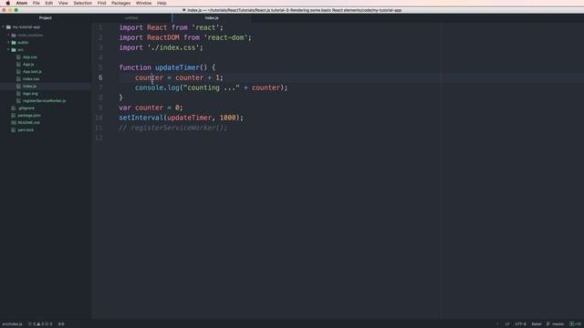
Task: Open the Selection menu
Action: [83, 3]
